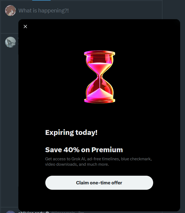Click the dark sidebar area right of timeline
Viewport: 185px width, 213px height.
click(x=174, y=9)
